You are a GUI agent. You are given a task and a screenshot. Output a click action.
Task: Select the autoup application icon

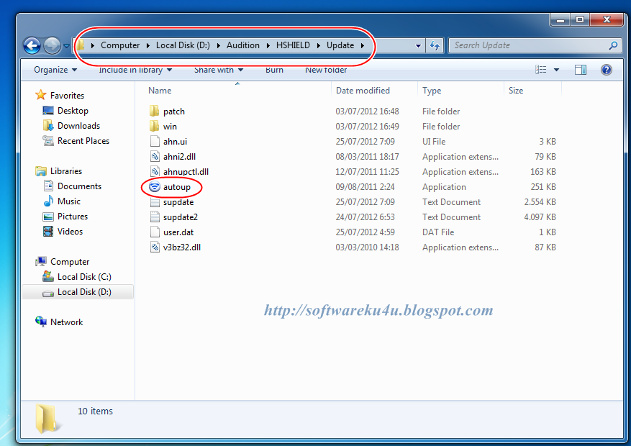click(x=155, y=186)
